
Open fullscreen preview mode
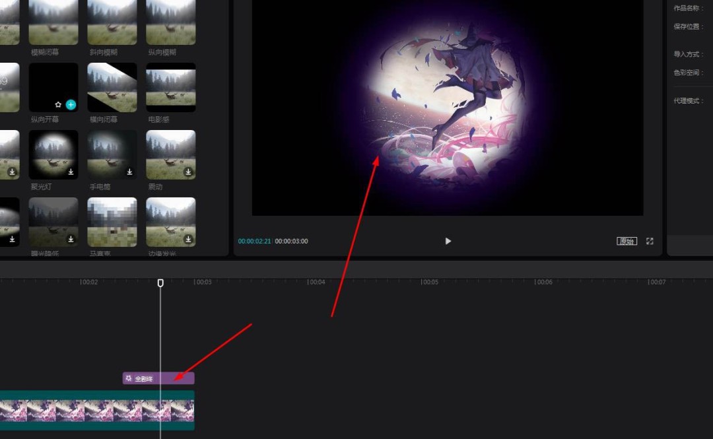(x=650, y=241)
